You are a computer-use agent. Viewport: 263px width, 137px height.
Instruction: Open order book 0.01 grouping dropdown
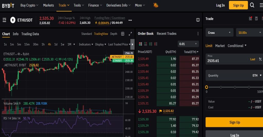pos(188,44)
